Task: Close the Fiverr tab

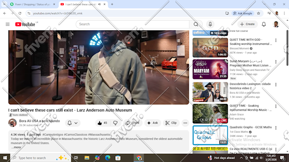Action: click(54, 4)
